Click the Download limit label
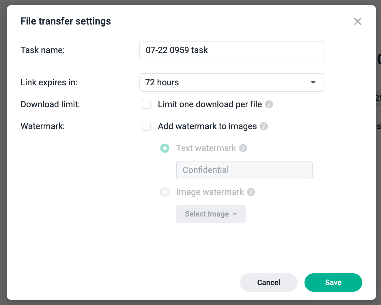Viewport: 381px width, 305px height. [50, 104]
